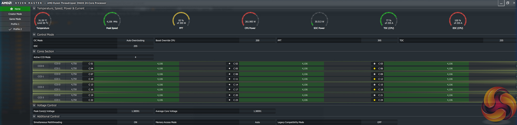Click the white star next to C 03
This screenshot has height=125, width=517.
[x=374, y=64]
